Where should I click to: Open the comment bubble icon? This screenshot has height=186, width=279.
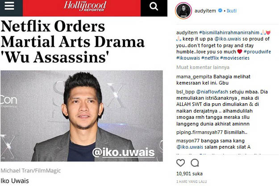195,162
